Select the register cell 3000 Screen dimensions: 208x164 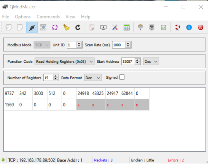[x=40, y=93]
